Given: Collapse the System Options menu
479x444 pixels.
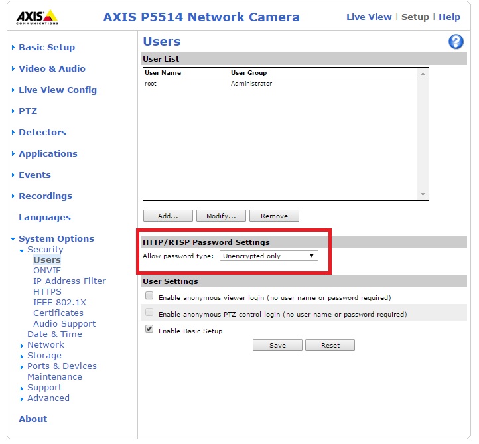Looking at the screenshot, I should point(56,238).
